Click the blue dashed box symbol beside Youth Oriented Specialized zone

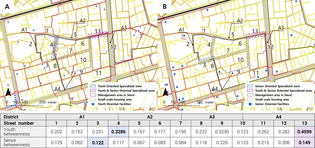[x=93, y=86]
